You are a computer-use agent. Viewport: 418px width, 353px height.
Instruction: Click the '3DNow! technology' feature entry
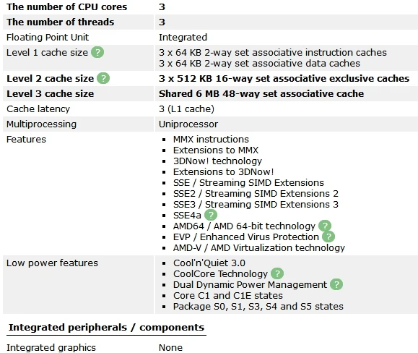point(217,161)
